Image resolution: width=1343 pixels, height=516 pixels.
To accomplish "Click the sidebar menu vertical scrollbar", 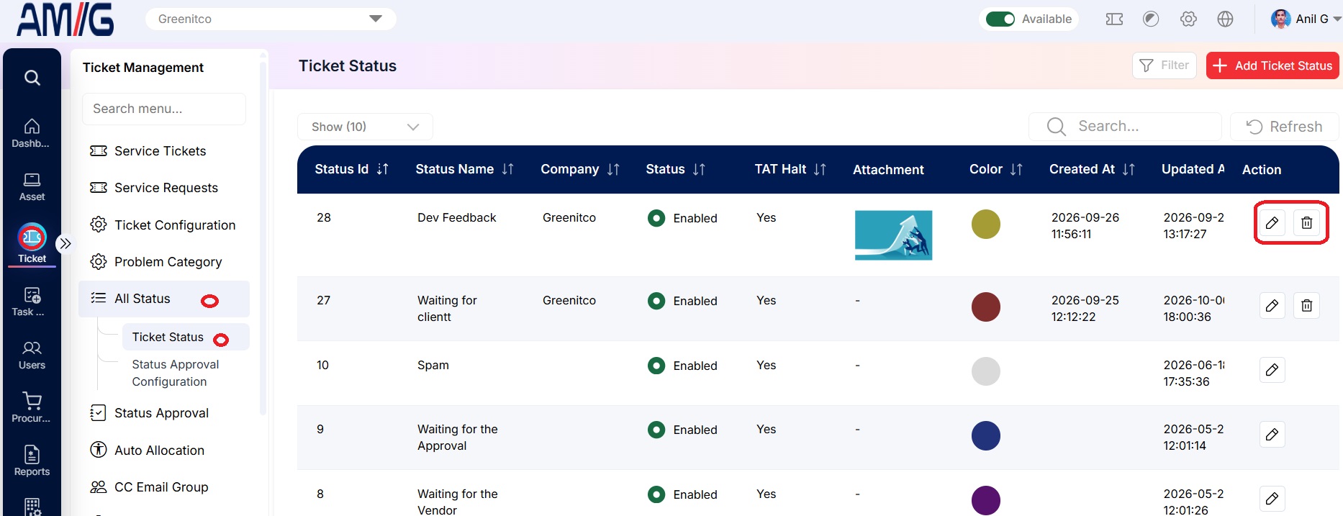I will point(263,237).
